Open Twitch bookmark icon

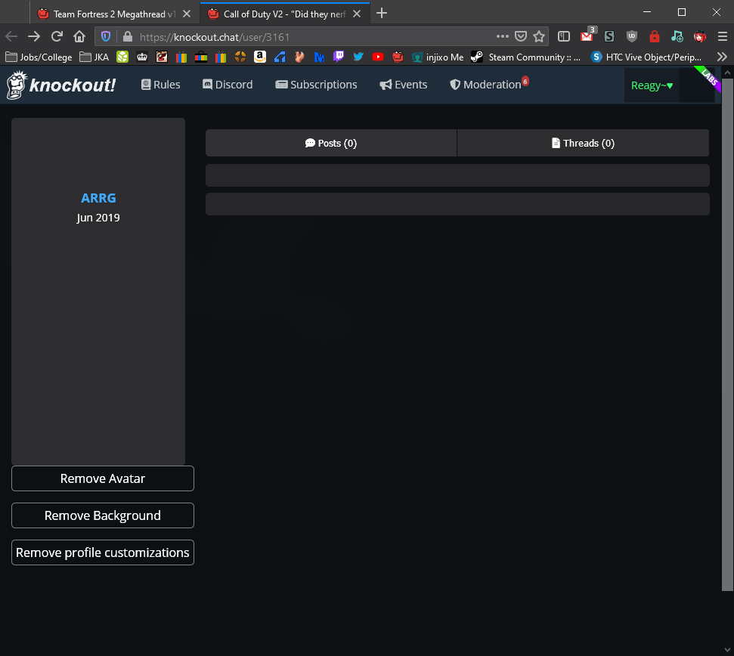[339, 57]
